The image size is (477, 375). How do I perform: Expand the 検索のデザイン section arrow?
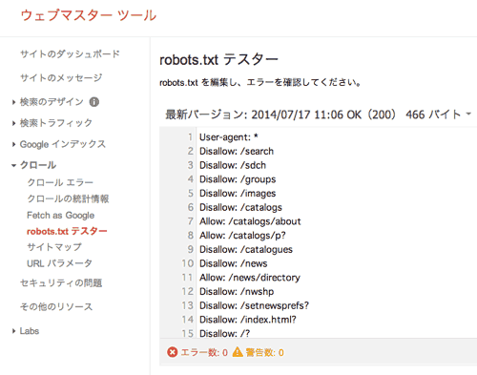pyautogui.click(x=13, y=102)
